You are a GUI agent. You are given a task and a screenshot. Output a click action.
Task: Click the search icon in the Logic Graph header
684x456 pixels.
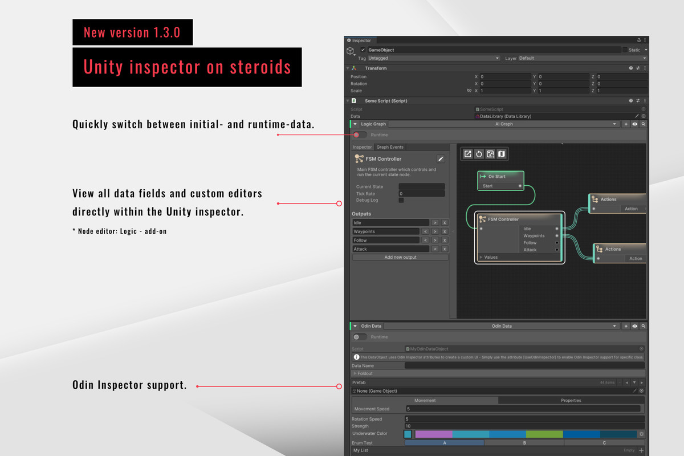click(643, 124)
